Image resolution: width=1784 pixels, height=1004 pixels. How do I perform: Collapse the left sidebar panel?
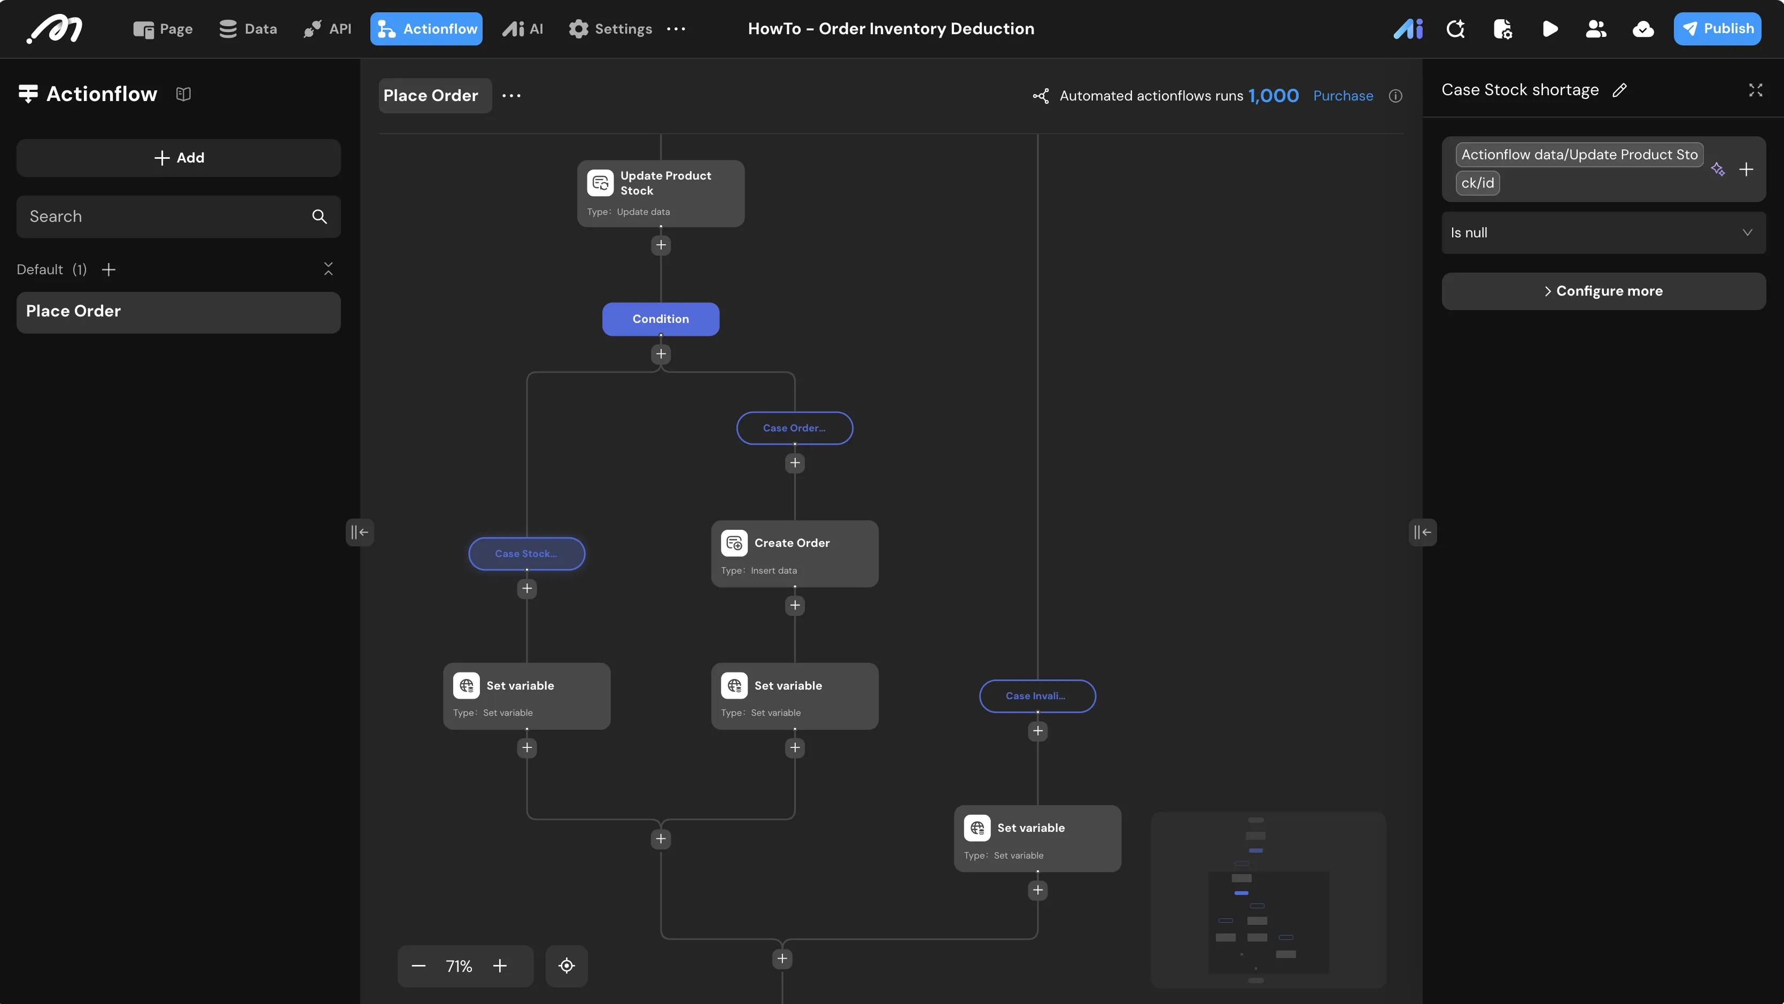[x=360, y=532]
